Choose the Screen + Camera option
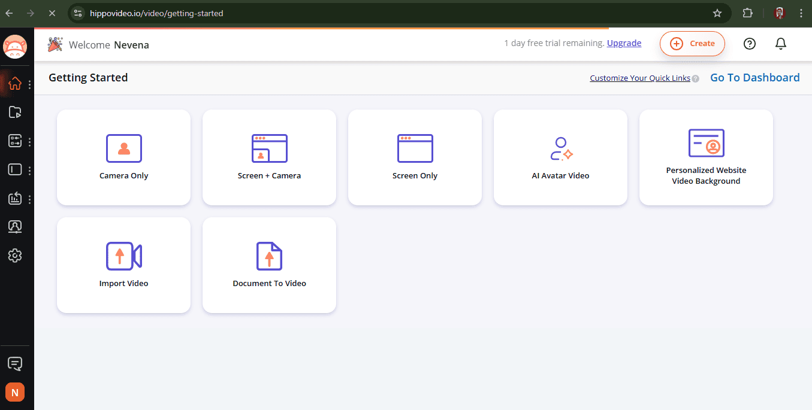 coord(269,157)
